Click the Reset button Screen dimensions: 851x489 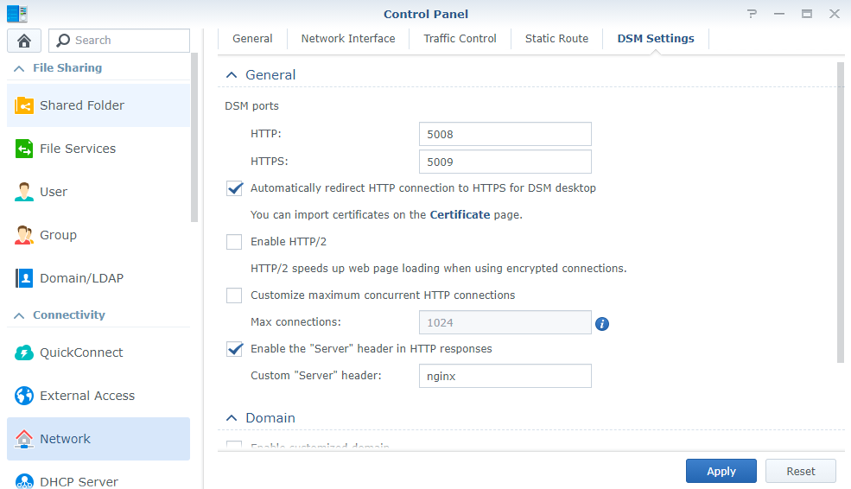pyautogui.click(x=801, y=471)
